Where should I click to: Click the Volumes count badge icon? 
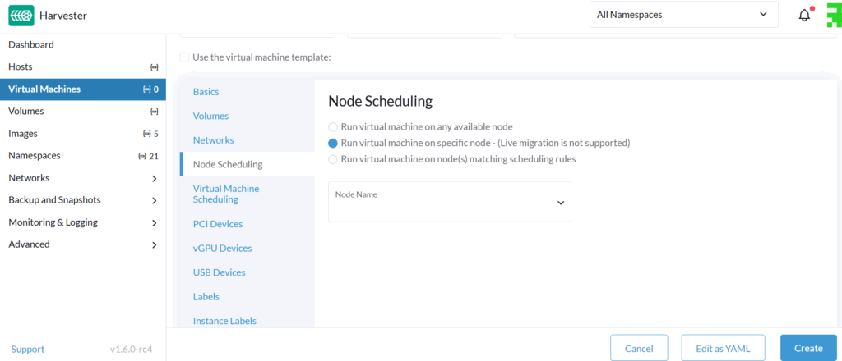click(154, 112)
